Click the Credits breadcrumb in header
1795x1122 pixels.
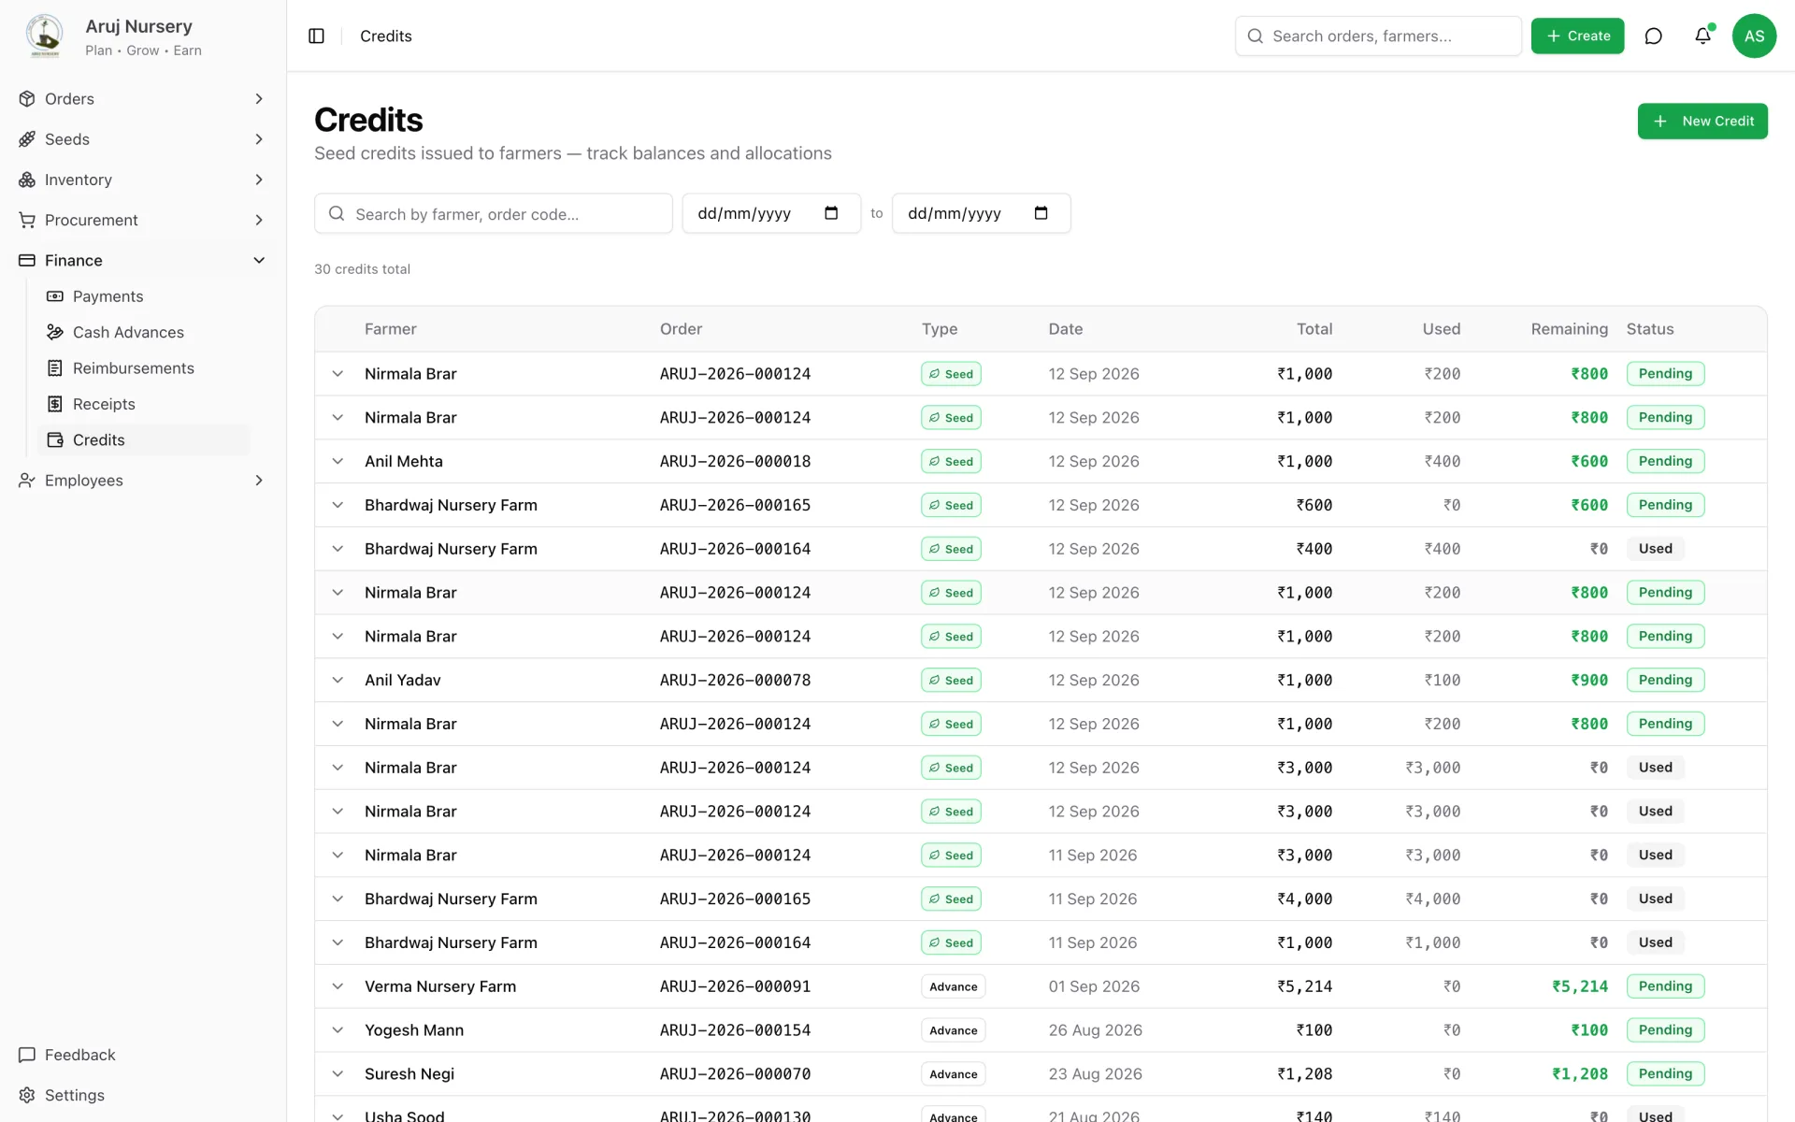click(x=385, y=36)
